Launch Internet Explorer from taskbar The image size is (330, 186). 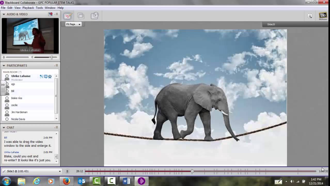[36, 181]
